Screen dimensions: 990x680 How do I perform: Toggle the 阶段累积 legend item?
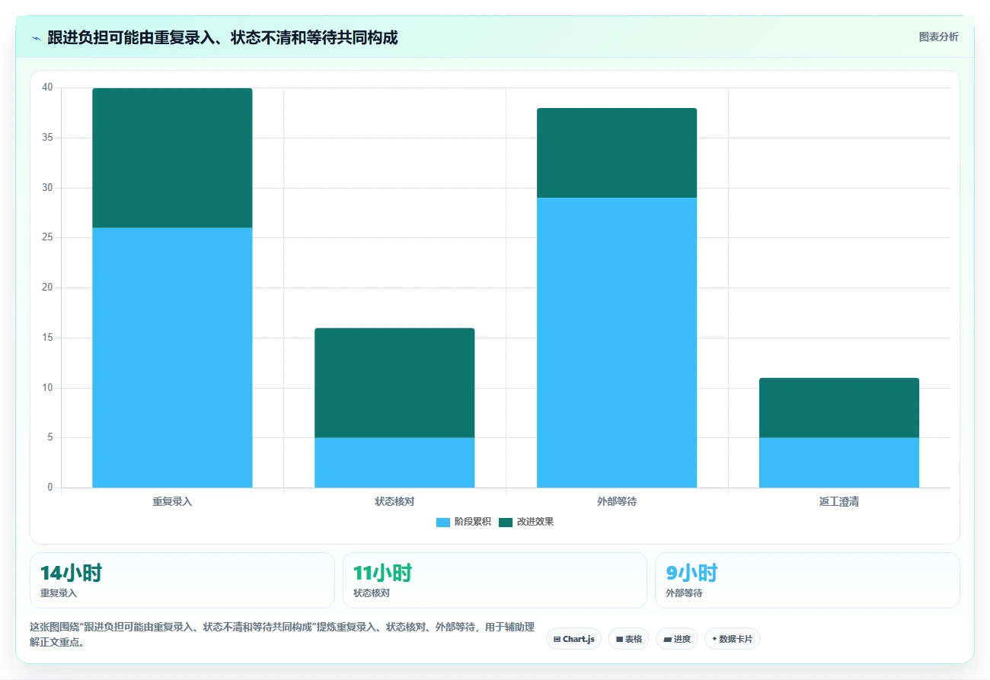[463, 522]
